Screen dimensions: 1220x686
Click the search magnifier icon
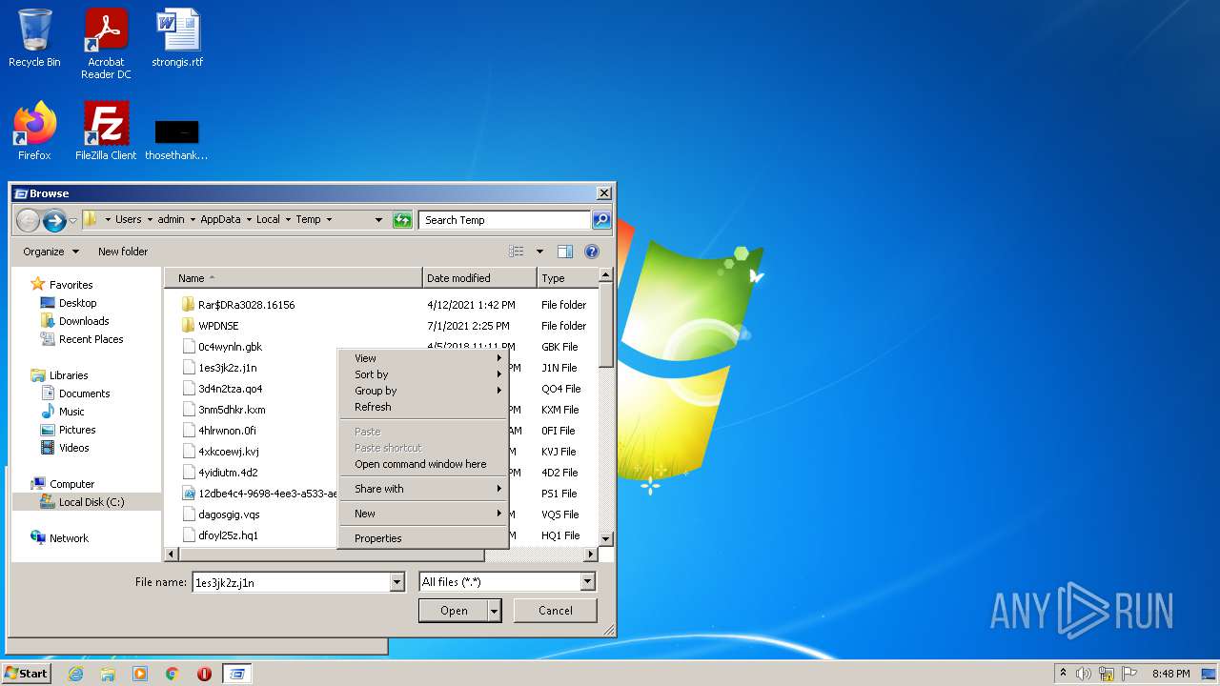tap(600, 220)
